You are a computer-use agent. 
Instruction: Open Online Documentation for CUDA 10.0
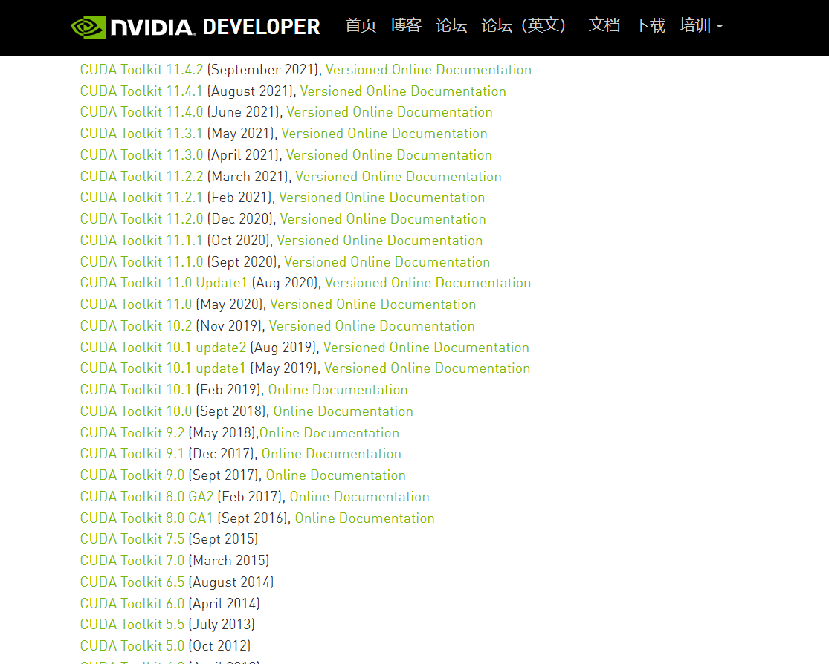coord(343,411)
